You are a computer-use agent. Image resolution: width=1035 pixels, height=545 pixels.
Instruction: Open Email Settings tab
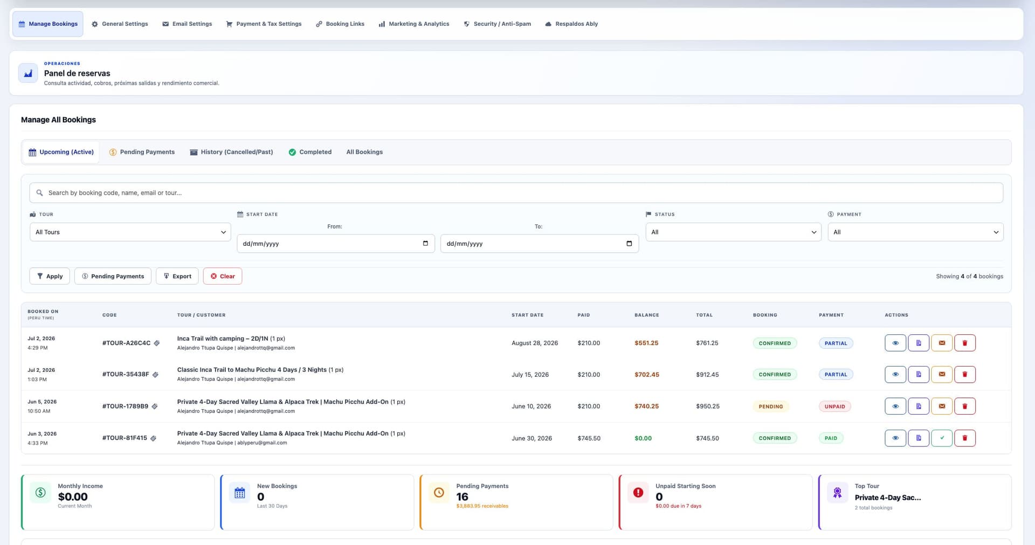tap(187, 24)
